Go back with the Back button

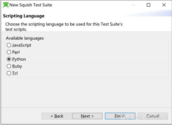[57, 116]
